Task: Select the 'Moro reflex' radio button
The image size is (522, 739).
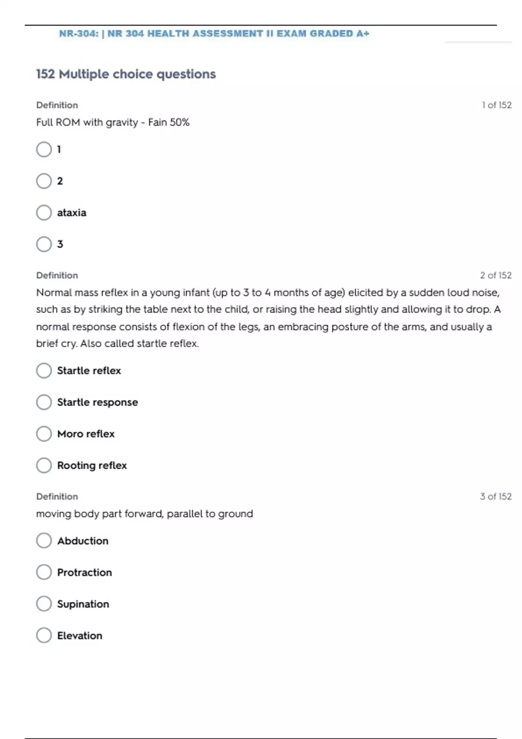Action: click(x=44, y=434)
